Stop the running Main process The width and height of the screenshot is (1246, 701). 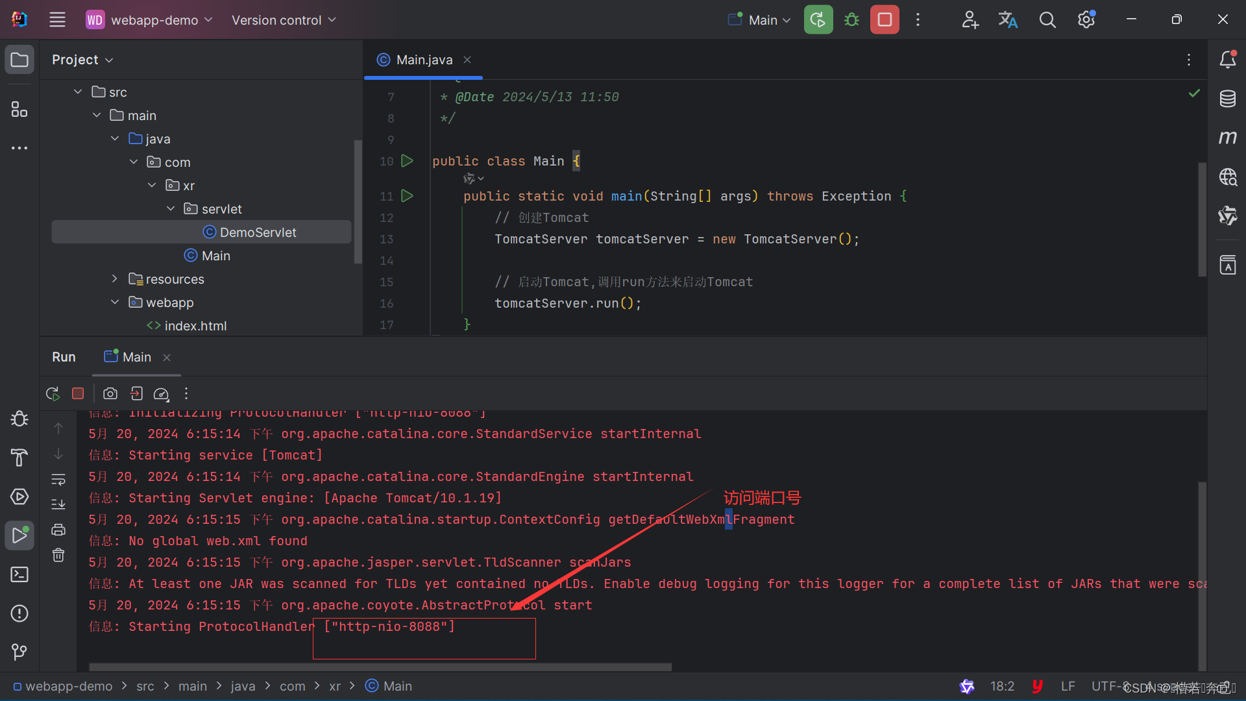point(885,19)
